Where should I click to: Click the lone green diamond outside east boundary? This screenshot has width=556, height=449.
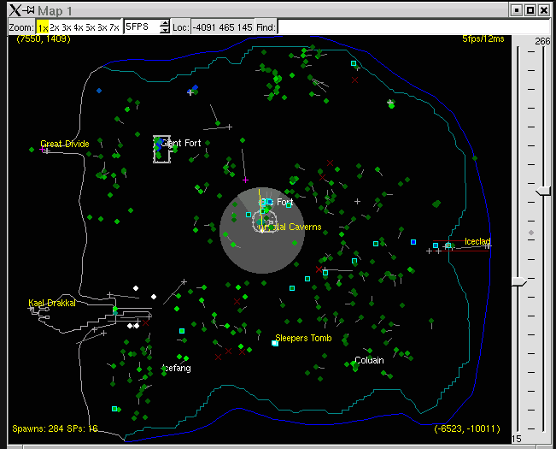(x=475, y=158)
